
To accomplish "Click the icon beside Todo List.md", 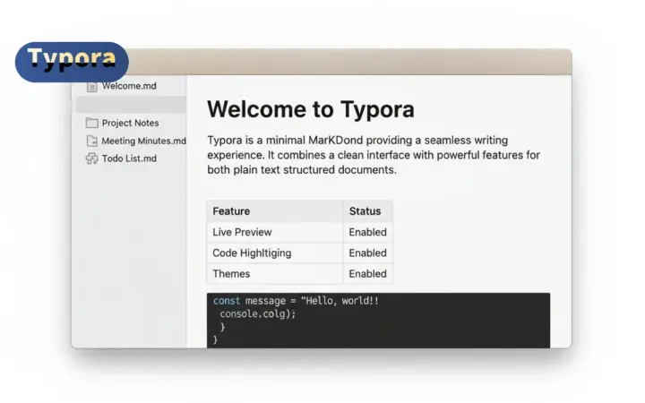I will click(x=91, y=159).
